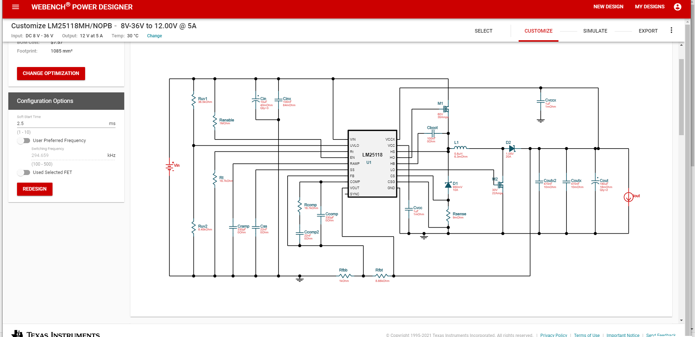Go to the SELECT step
The height and width of the screenshot is (337, 695).
coord(483,31)
